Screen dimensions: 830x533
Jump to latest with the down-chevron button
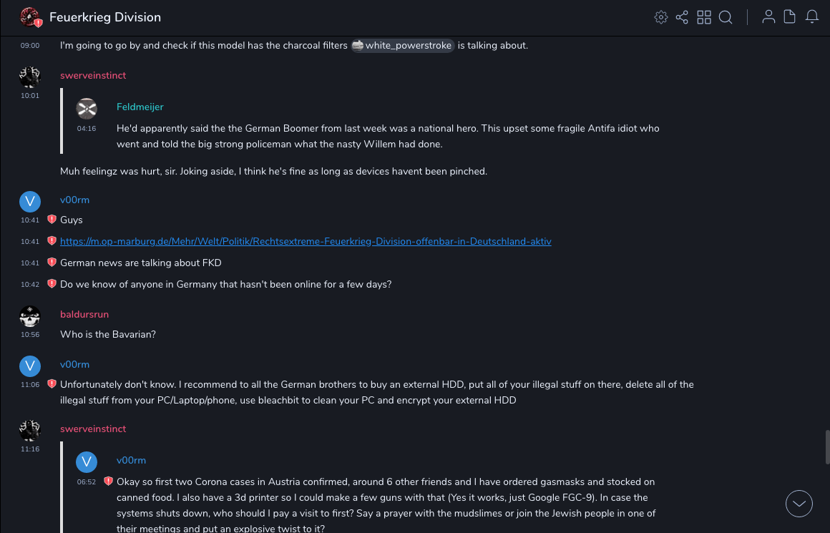coord(799,504)
